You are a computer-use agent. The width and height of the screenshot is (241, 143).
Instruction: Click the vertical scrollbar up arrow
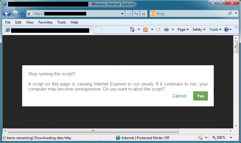point(236,38)
